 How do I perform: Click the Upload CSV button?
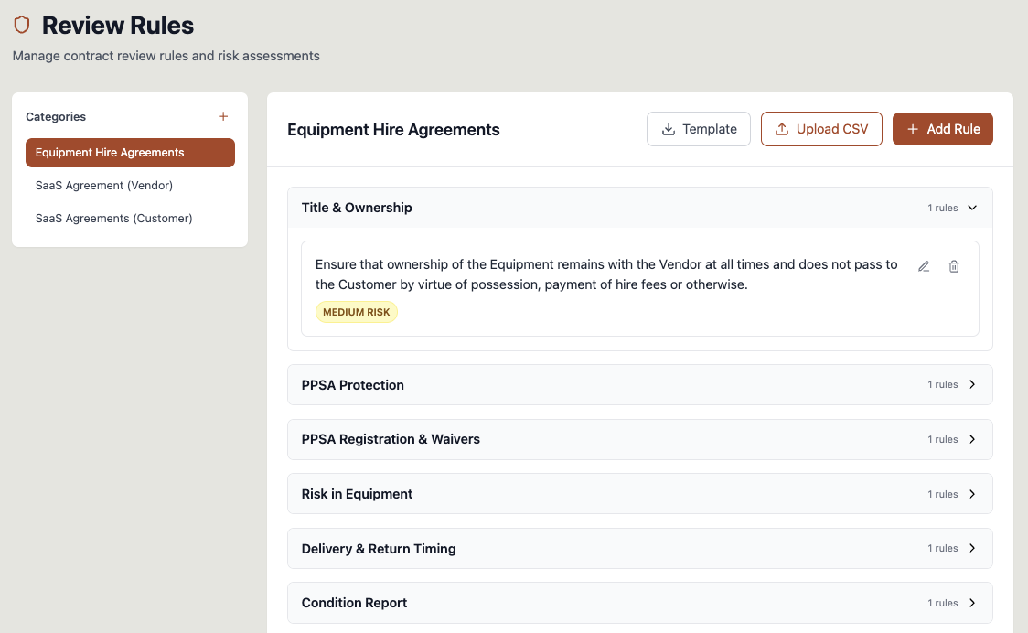[821, 129]
